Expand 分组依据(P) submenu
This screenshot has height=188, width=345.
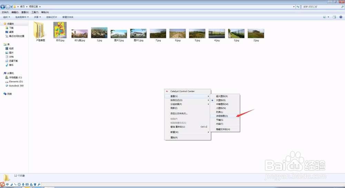pyautogui.click(x=188, y=104)
